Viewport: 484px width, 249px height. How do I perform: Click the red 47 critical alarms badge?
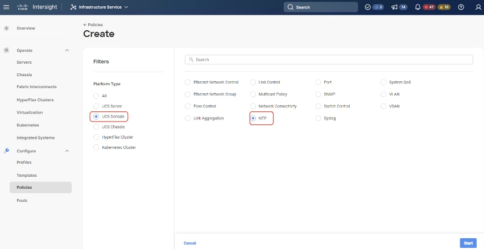(429, 7)
